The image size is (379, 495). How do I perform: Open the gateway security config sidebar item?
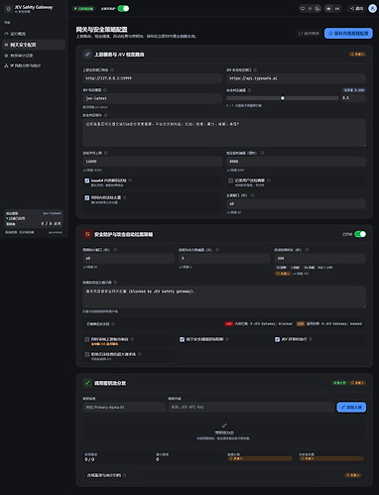[x=34, y=45]
